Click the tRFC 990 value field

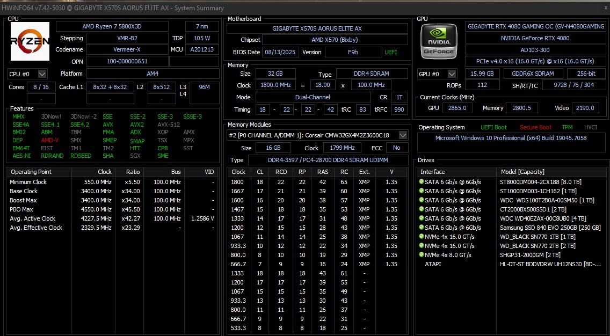point(399,109)
